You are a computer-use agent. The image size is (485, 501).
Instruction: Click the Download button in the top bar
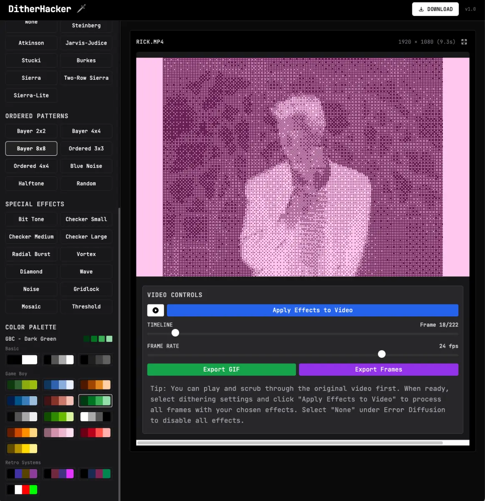pos(435,9)
